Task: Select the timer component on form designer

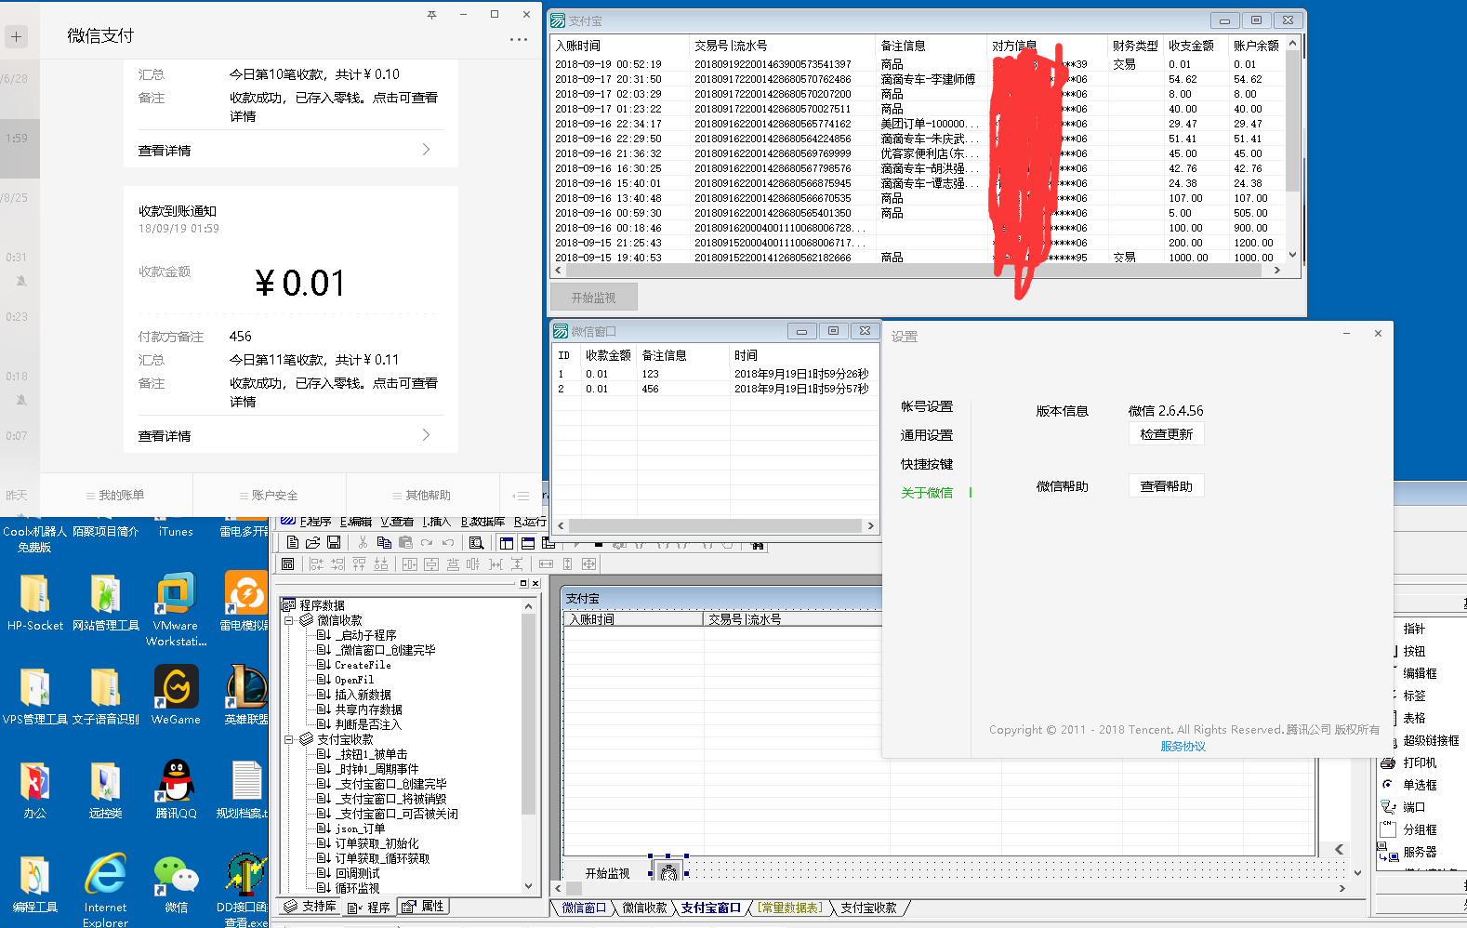Action: [x=668, y=871]
